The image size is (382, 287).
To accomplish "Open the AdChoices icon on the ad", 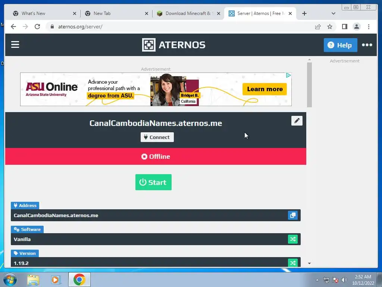I will (288, 75).
